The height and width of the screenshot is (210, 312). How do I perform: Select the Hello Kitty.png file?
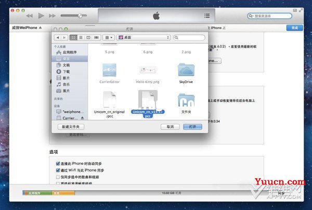(148, 70)
